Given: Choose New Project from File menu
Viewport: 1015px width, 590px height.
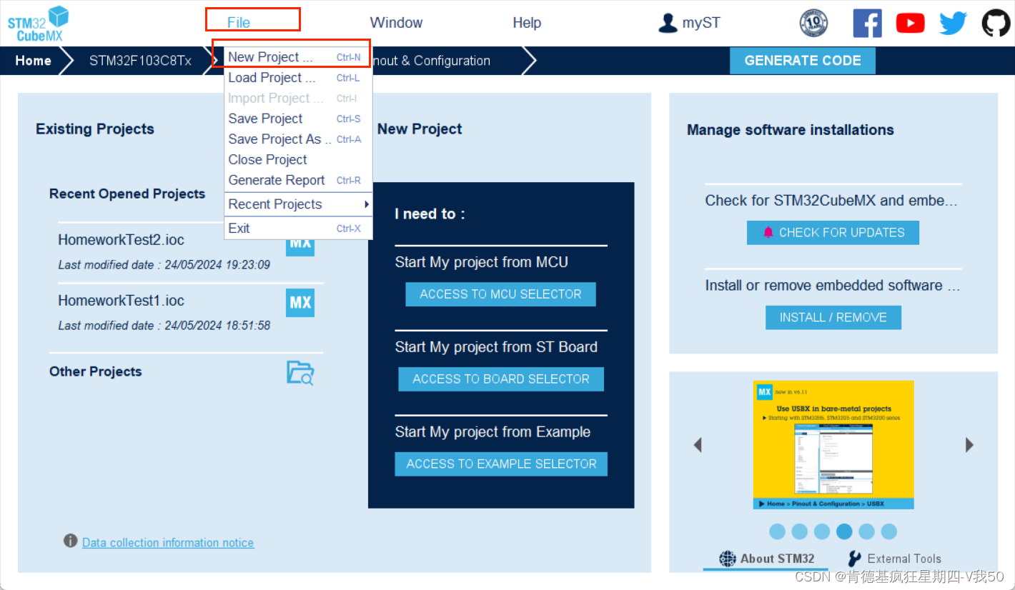Looking at the screenshot, I should [298, 57].
